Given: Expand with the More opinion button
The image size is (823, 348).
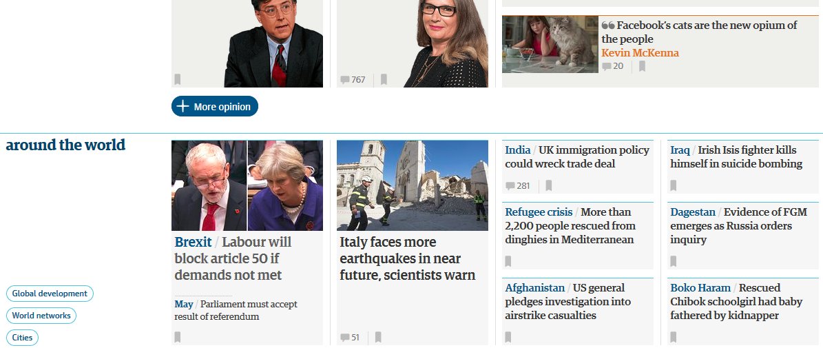Looking at the screenshot, I should click(x=215, y=106).
